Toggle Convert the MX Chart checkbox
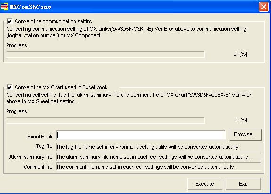271x194 pixels. 9,87
